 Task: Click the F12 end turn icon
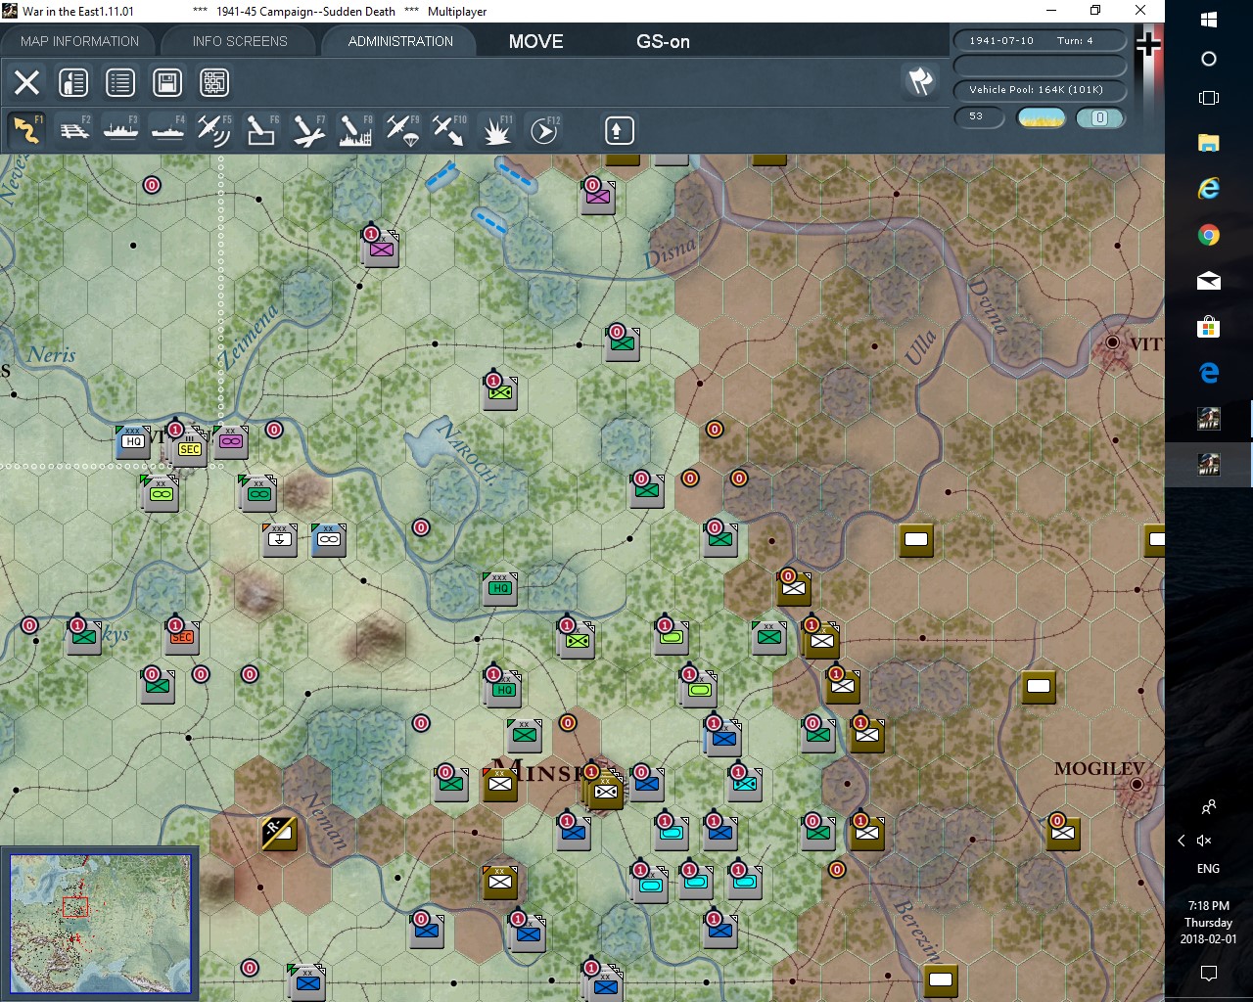pyautogui.click(x=544, y=130)
